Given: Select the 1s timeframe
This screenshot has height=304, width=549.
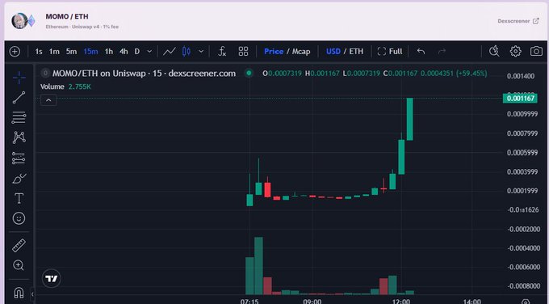Looking at the screenshot, I should click(x=39, y=52).
